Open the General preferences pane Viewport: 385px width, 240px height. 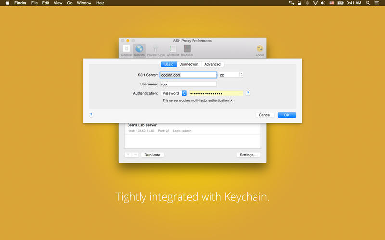127,49
